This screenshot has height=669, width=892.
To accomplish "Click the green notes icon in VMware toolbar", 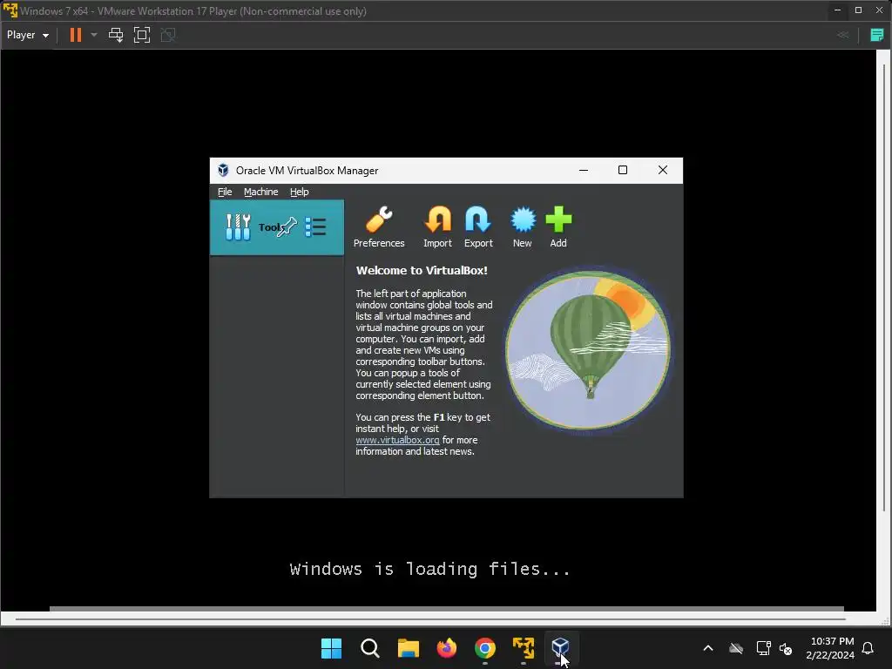I will coord(876,35).
